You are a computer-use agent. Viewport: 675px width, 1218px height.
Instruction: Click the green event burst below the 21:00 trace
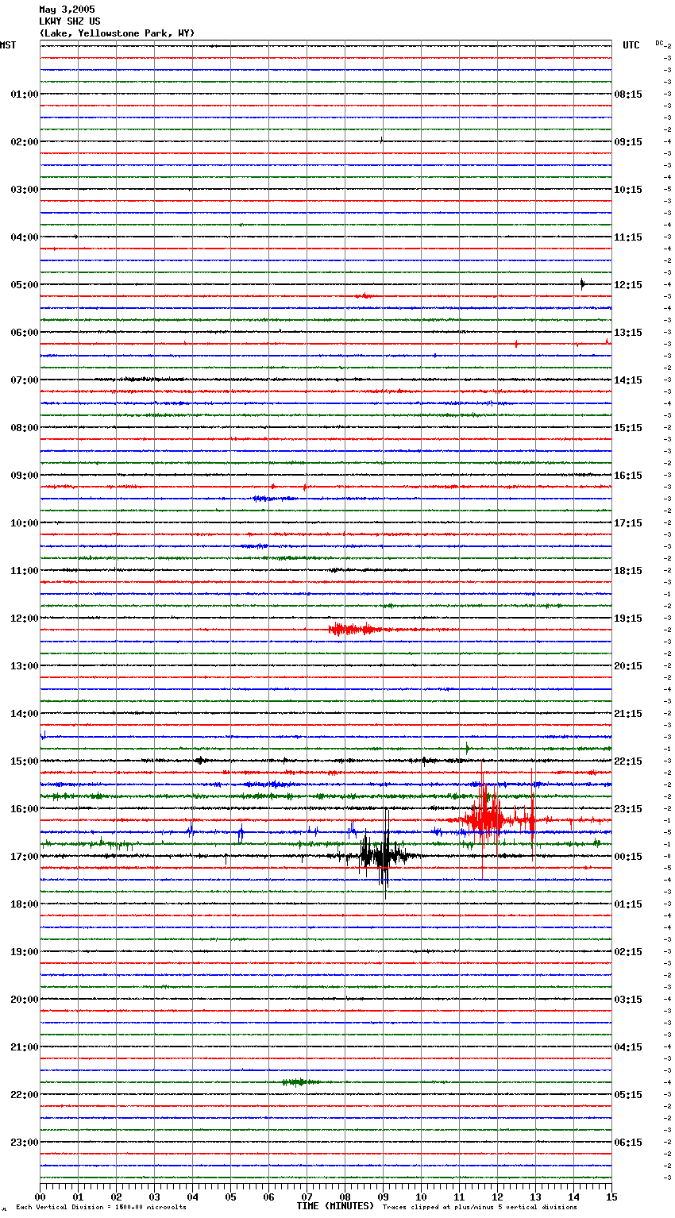pyautogui.click(x=300, y=1082)
